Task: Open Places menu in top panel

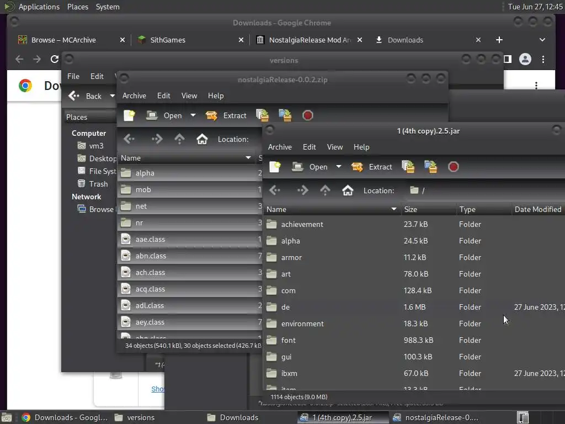Action: coord(78,7)
